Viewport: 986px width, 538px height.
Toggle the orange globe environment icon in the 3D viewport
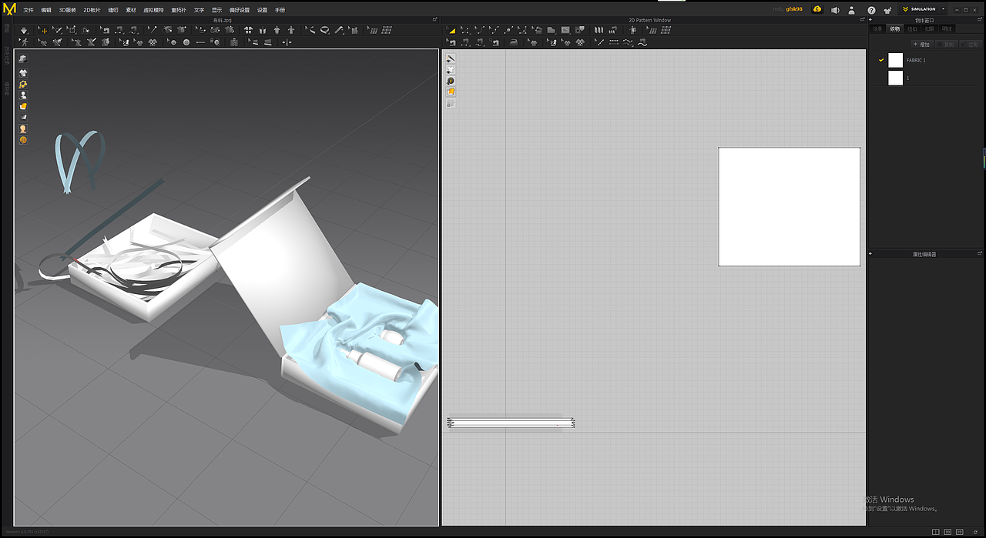tap(23, 140)
